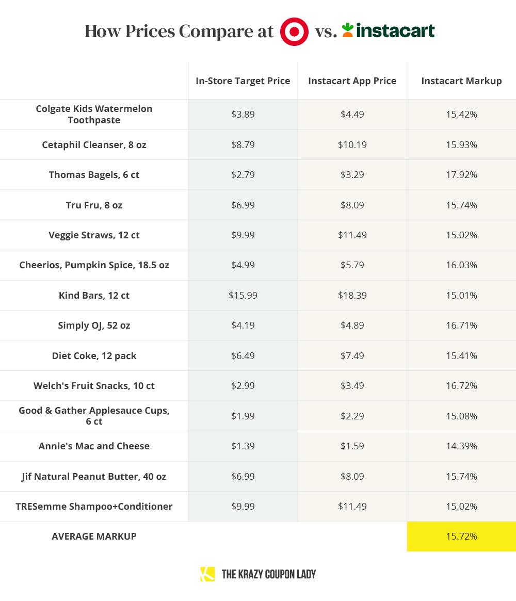516x601 pixels.
Task: Select the Diet Coke, 12 pack label
Action: [94, 356]
